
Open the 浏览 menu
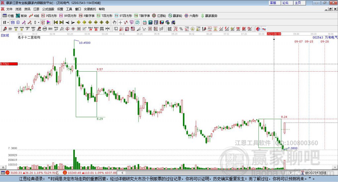click(x=18, y=9)
